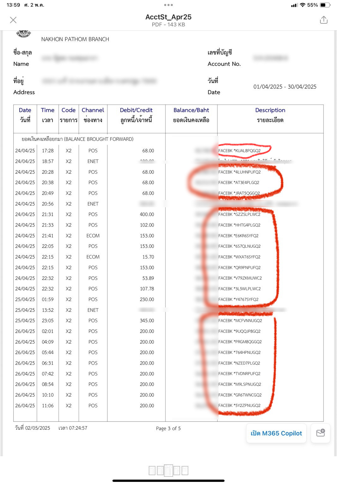Select description FACEBK *WXAT6SYFQ2

coord(239,257)
